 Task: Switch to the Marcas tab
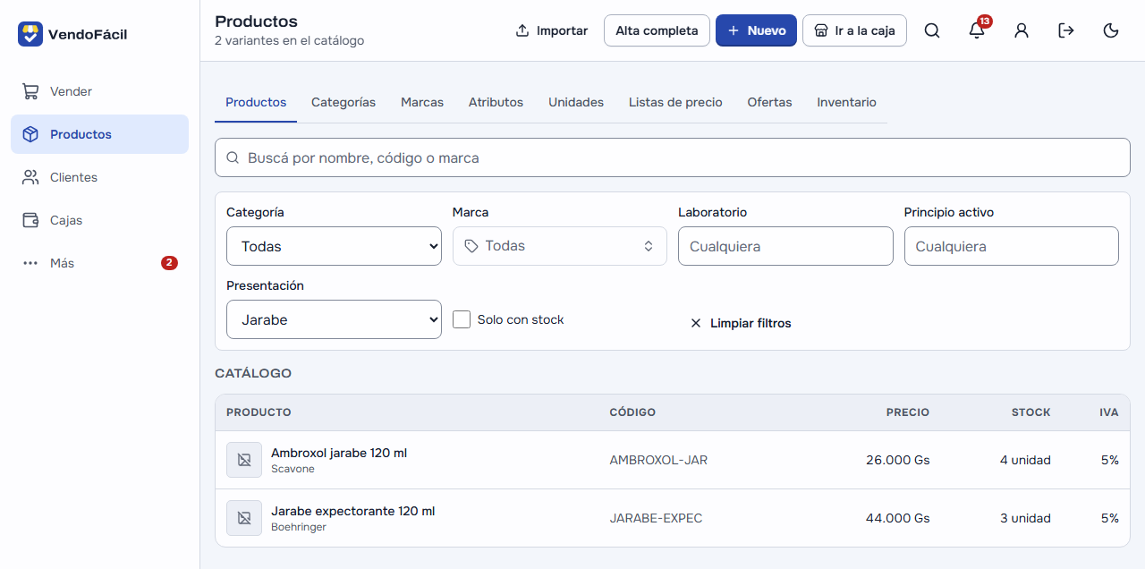click(422, 102)
